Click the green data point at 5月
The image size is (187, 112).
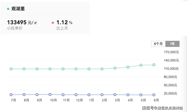click(141, 65)
